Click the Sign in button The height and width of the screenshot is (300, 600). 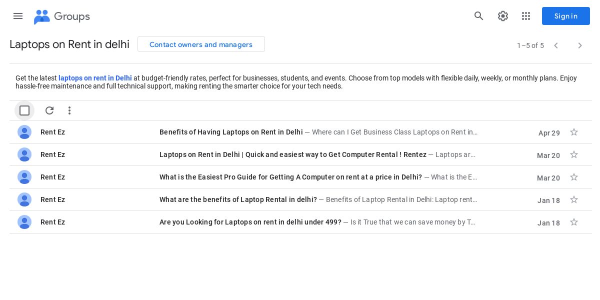(566, 16)
